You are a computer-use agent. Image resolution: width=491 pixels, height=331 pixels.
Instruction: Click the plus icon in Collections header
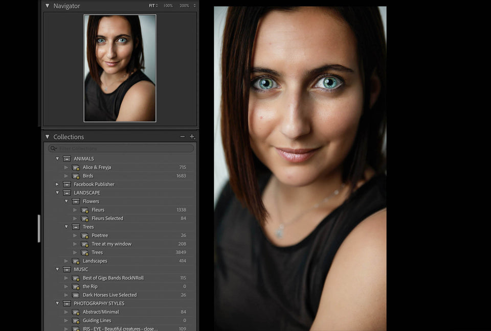[192, 137]
